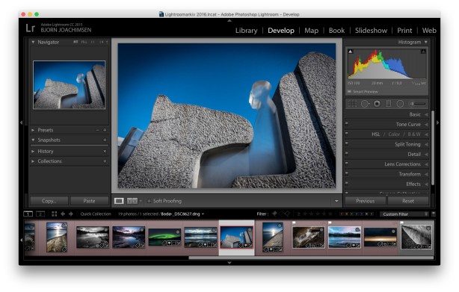Add a new collection with plus icon

pos(105,161)
